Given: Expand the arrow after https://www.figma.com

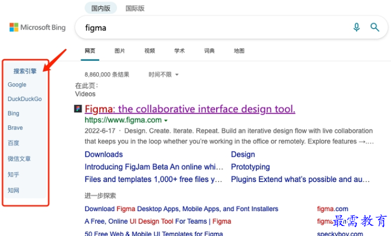Looking at the screenshot, I should pyautogui.click(x=166, y=120).
